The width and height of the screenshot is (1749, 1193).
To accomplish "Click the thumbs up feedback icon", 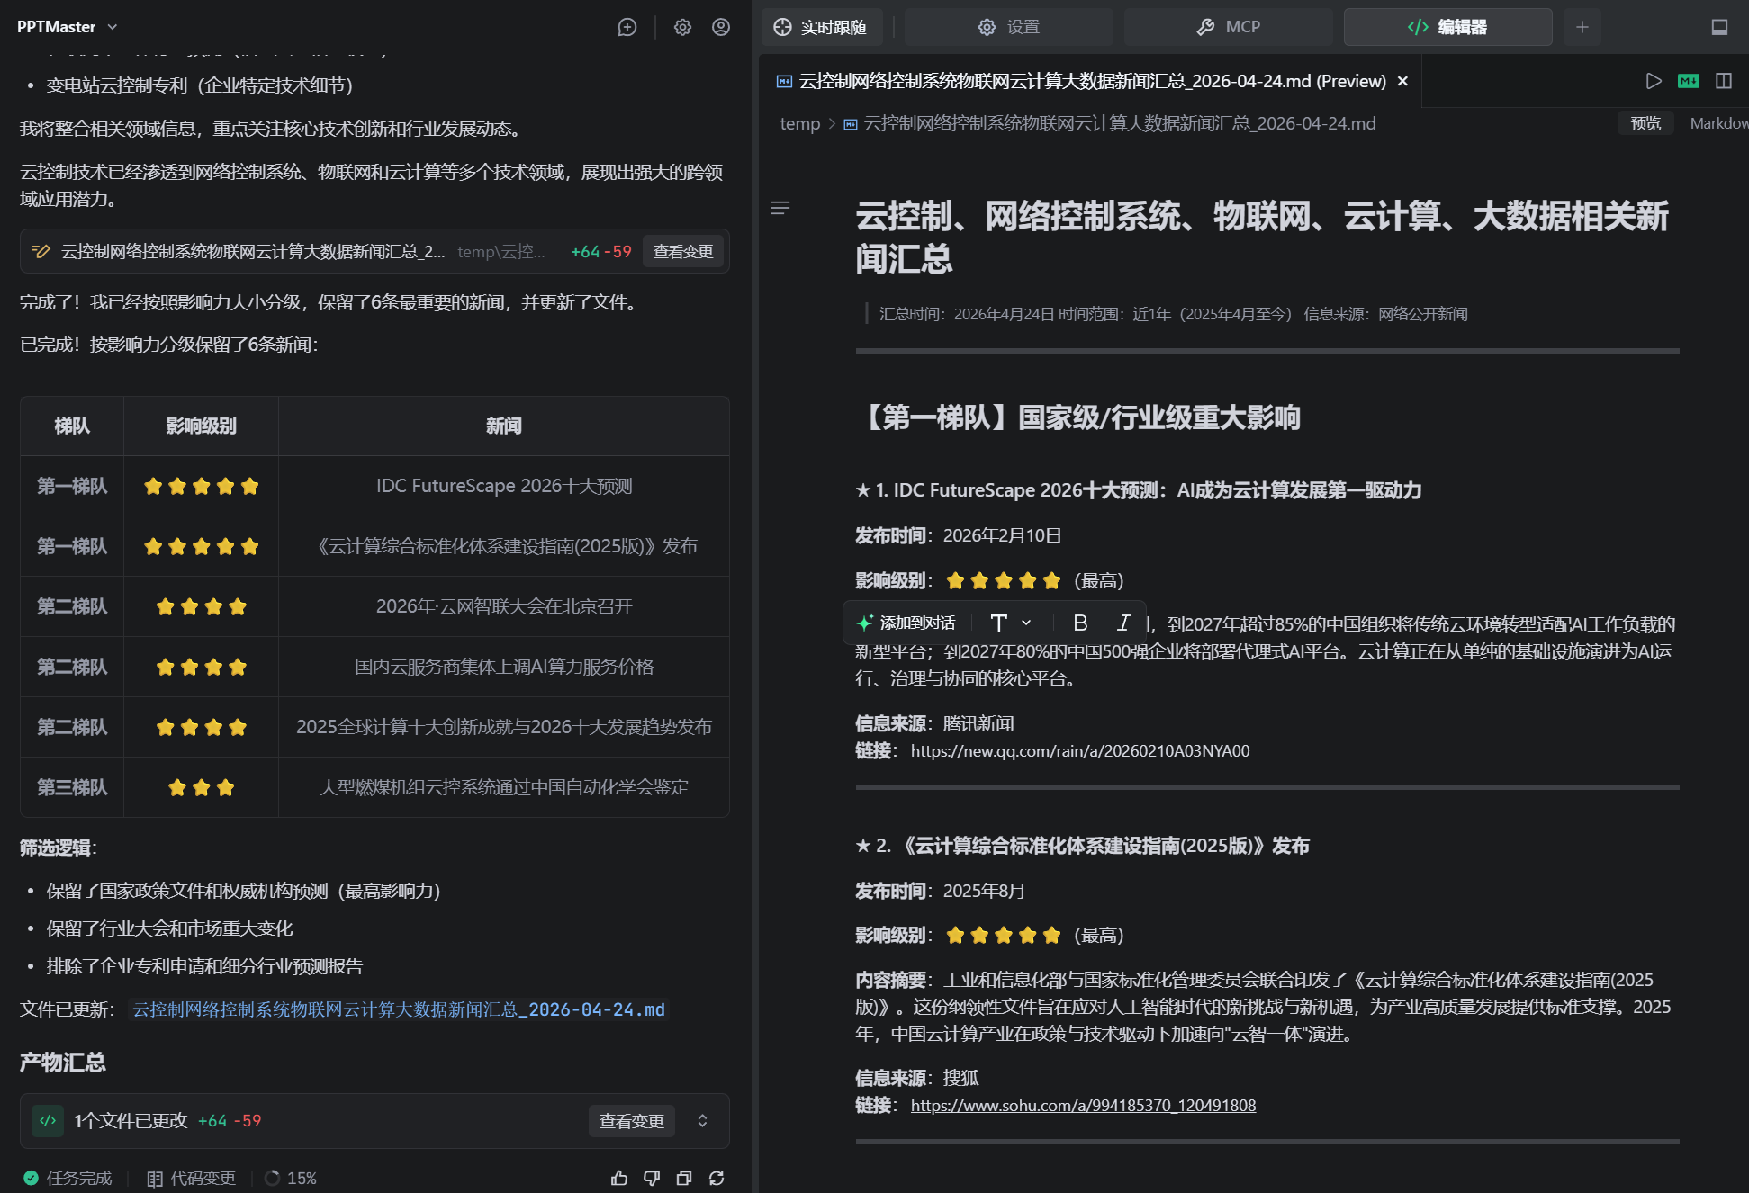I will pyautogui.click(x=619, y=1178).
